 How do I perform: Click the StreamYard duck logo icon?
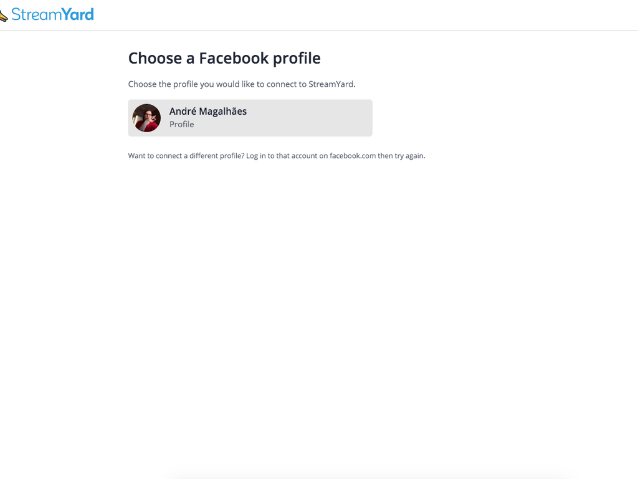[x=3, y=16]
